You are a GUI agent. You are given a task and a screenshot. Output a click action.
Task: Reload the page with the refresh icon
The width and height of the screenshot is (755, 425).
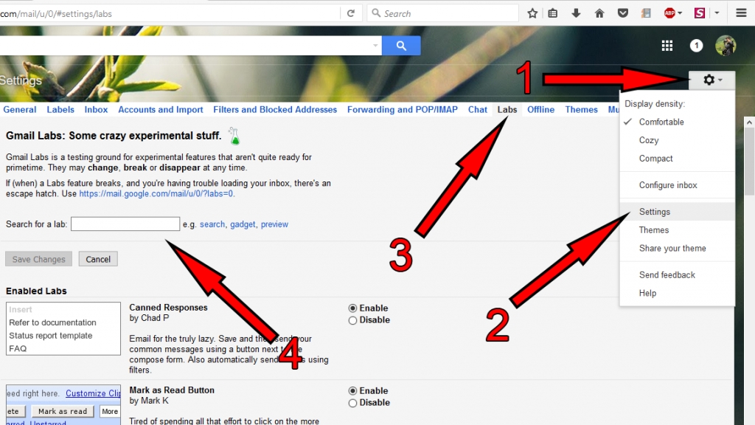tap(350, 13)
